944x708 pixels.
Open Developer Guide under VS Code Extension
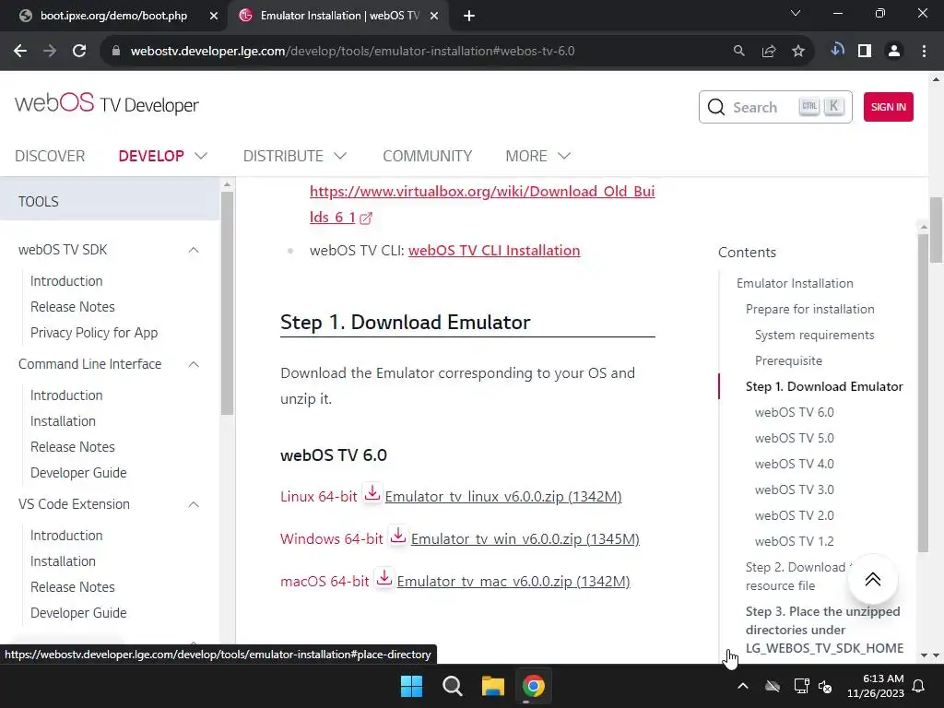pos(78,613)
